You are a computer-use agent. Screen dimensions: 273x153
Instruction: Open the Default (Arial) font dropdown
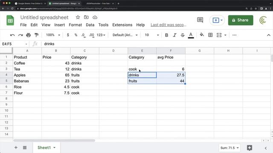(x=125, y=35)
